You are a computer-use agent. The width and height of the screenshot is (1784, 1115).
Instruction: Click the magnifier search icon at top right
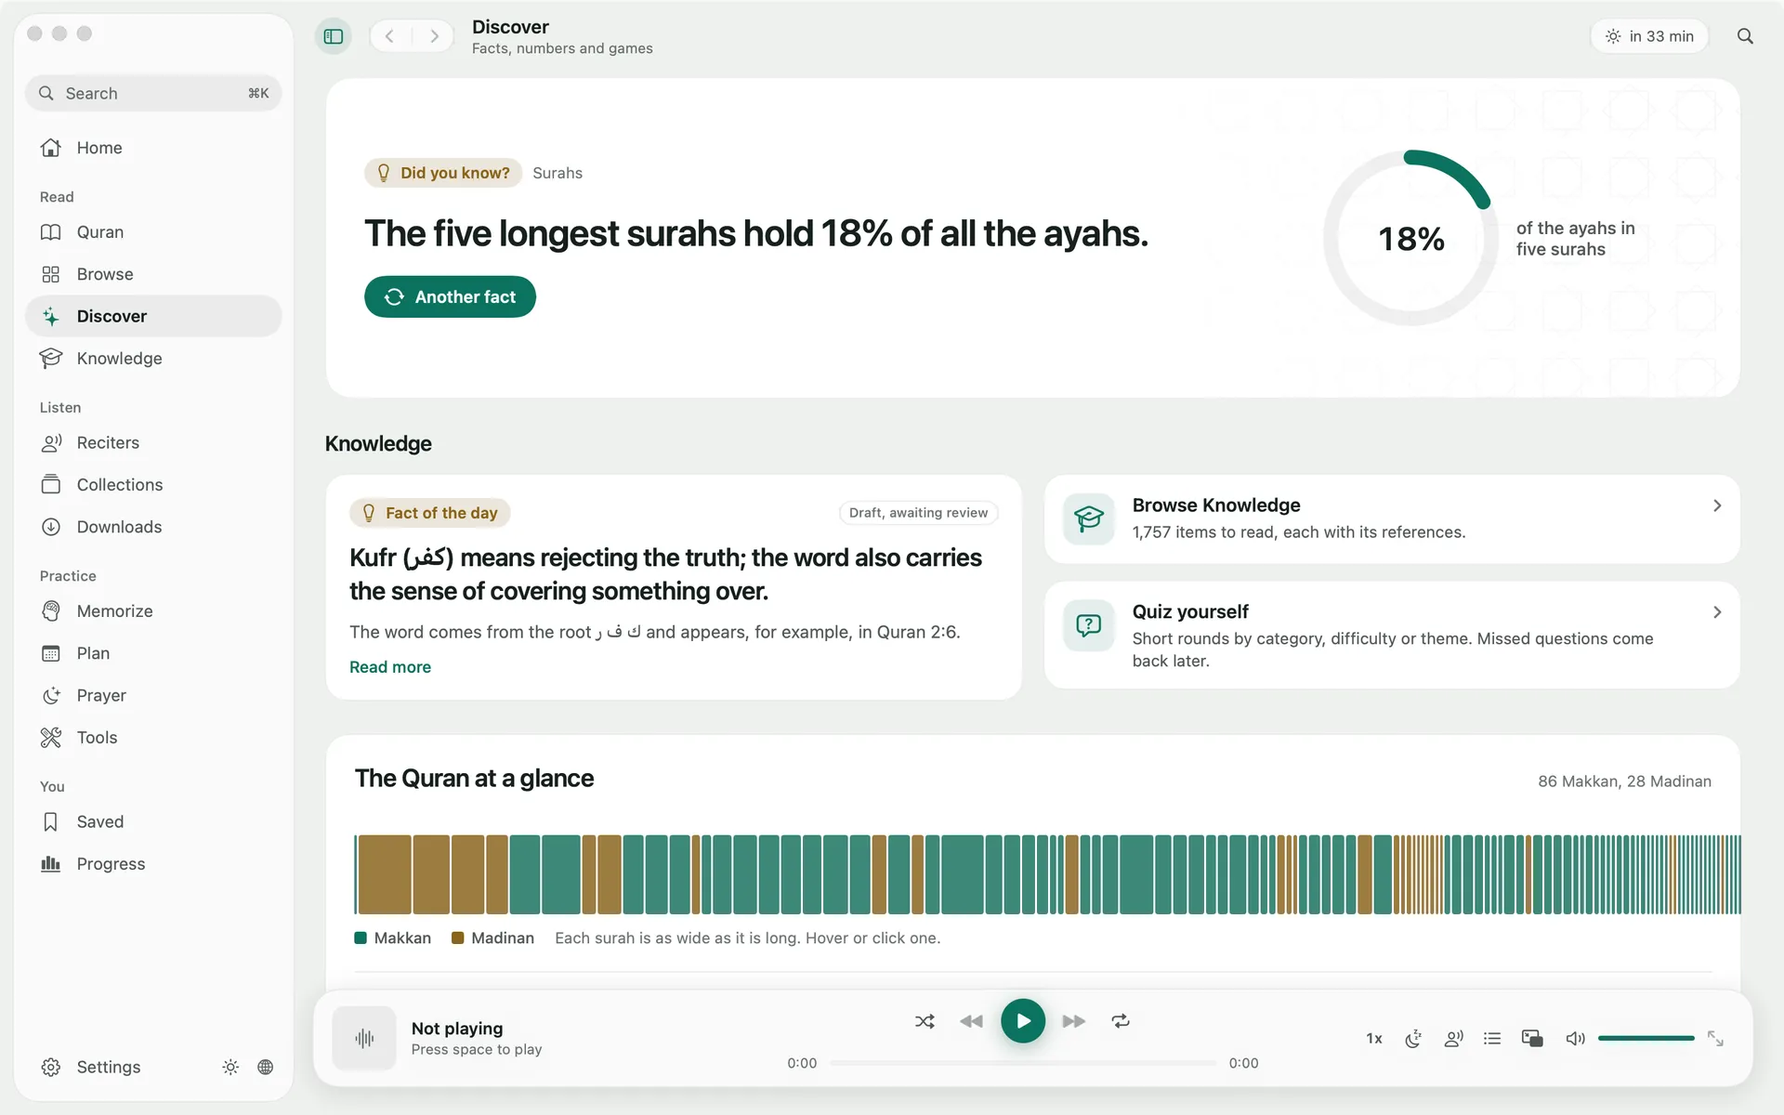coord(1745,36)
